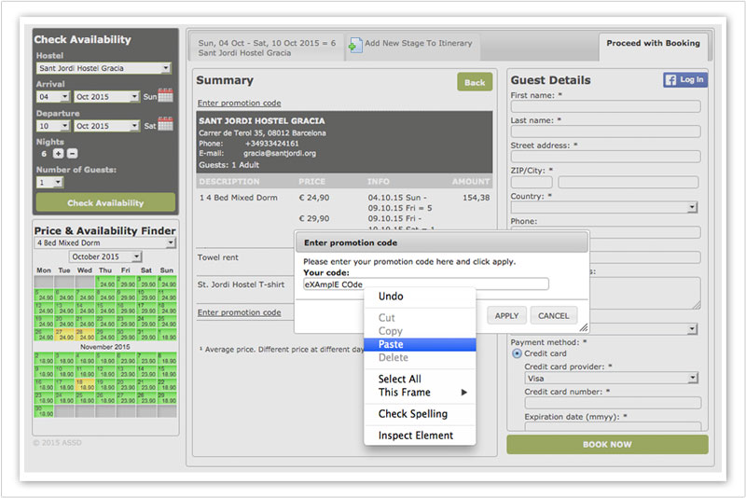Click the green Check Availability button
This screenshot has height=498, width=746.
(105, 203)
